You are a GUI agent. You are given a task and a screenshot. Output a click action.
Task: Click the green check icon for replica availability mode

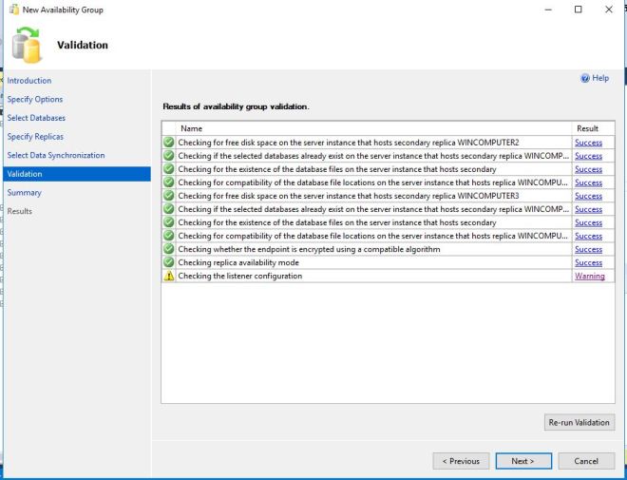pyautogui.click(x=169, y=263)
